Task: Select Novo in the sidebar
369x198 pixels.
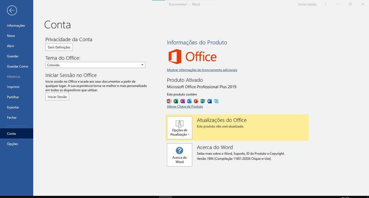Action: coord(17,36)
